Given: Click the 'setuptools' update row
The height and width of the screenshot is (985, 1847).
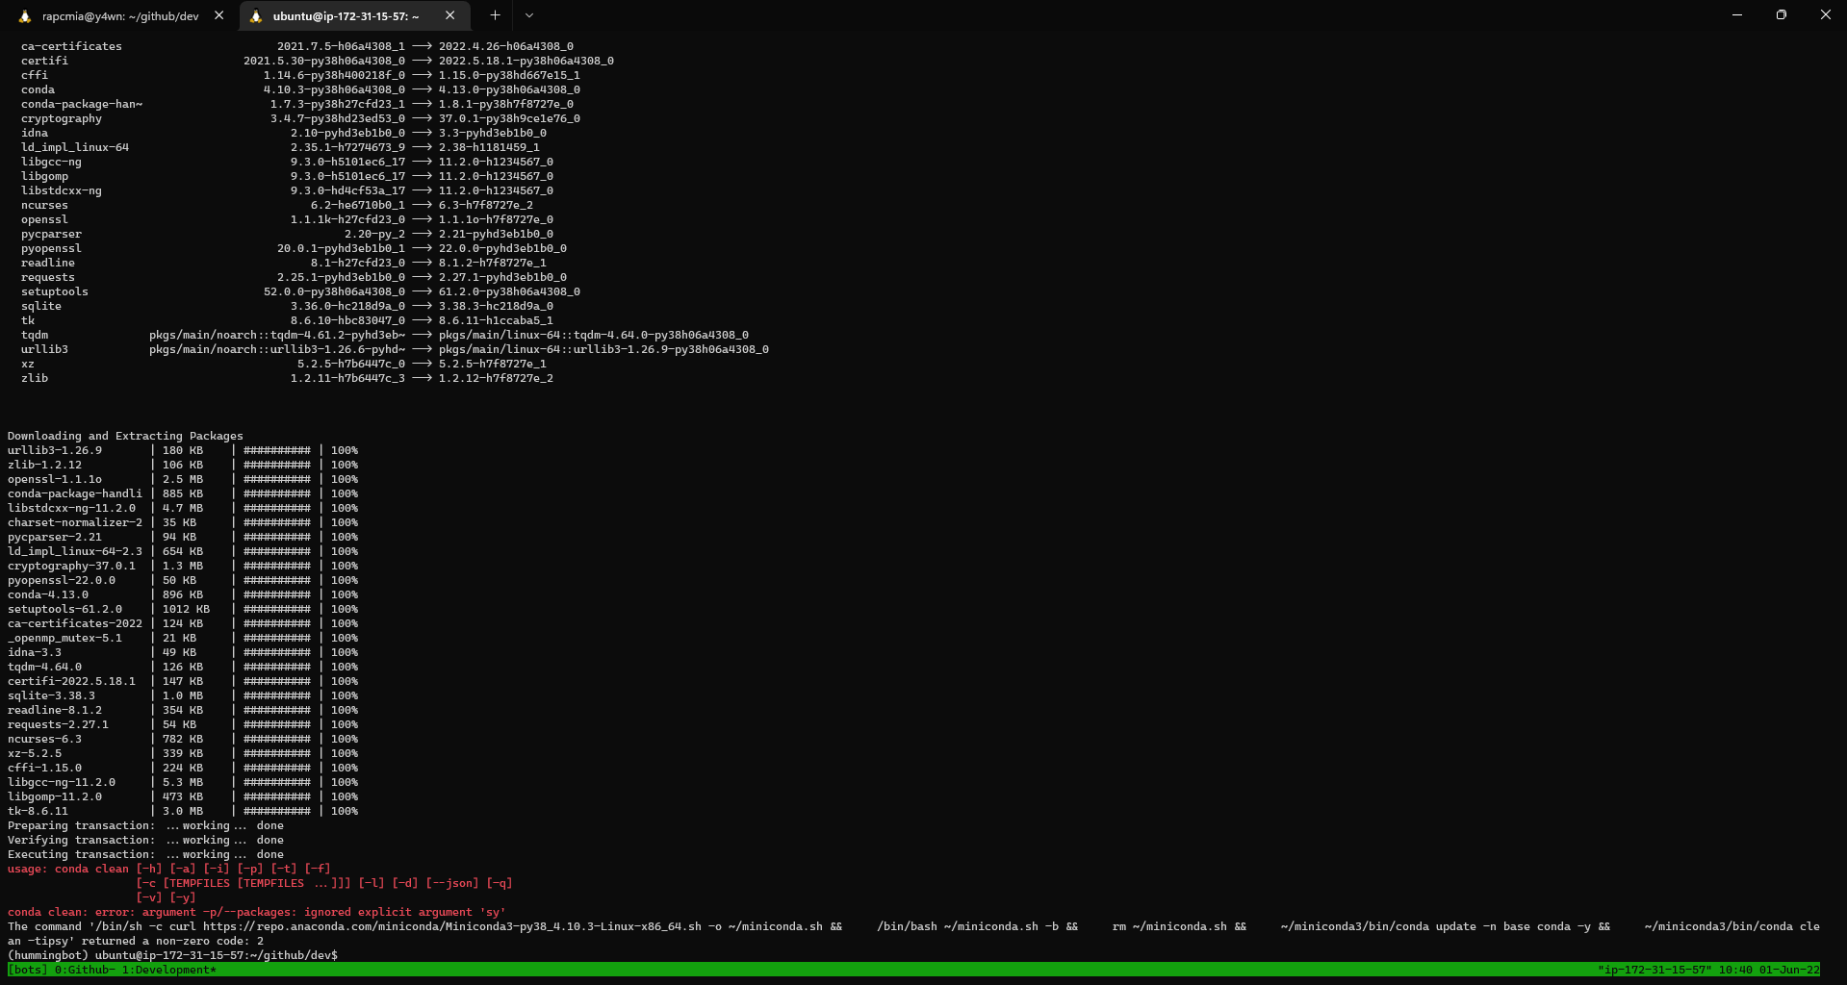Looking at the screenshot, I should pyautogui.click(x=300, y=291).
